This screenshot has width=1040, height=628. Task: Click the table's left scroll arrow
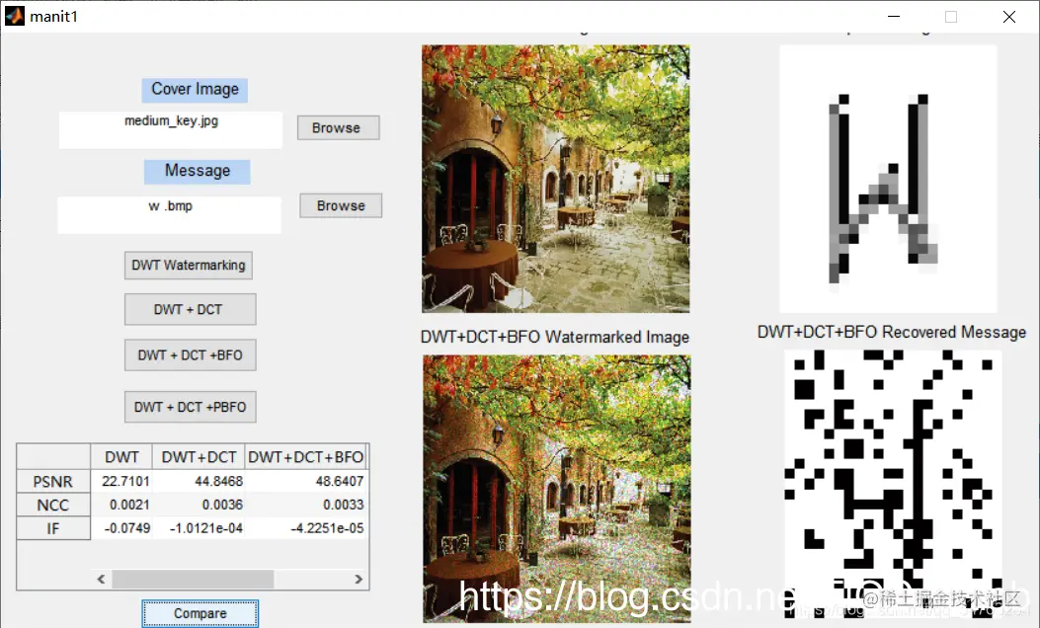pos(101,579)
